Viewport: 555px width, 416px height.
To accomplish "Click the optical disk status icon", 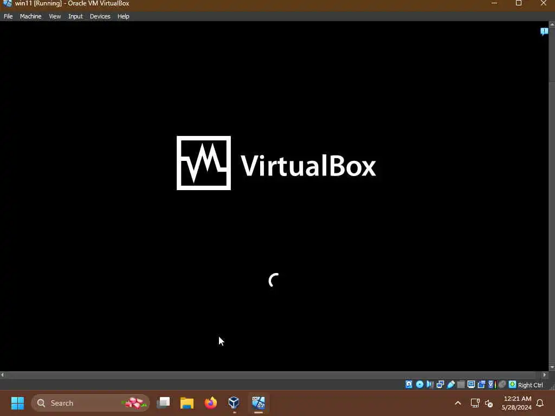I will click(x=420, y=385).
